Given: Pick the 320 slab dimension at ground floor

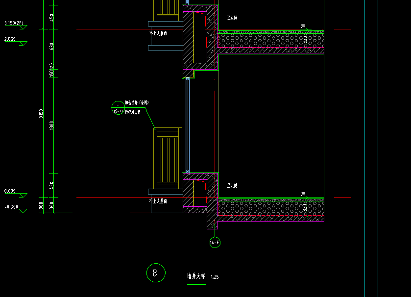Looking at the screenshot, I should 304,208.
